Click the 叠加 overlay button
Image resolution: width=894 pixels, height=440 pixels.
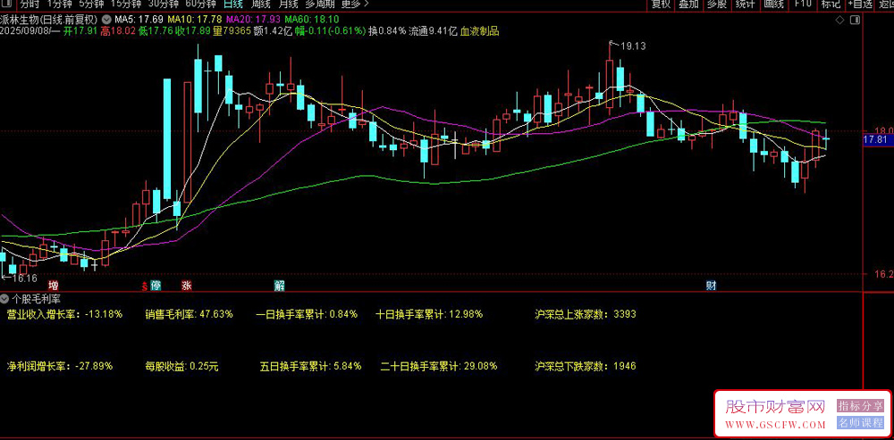tap(688, 4)
